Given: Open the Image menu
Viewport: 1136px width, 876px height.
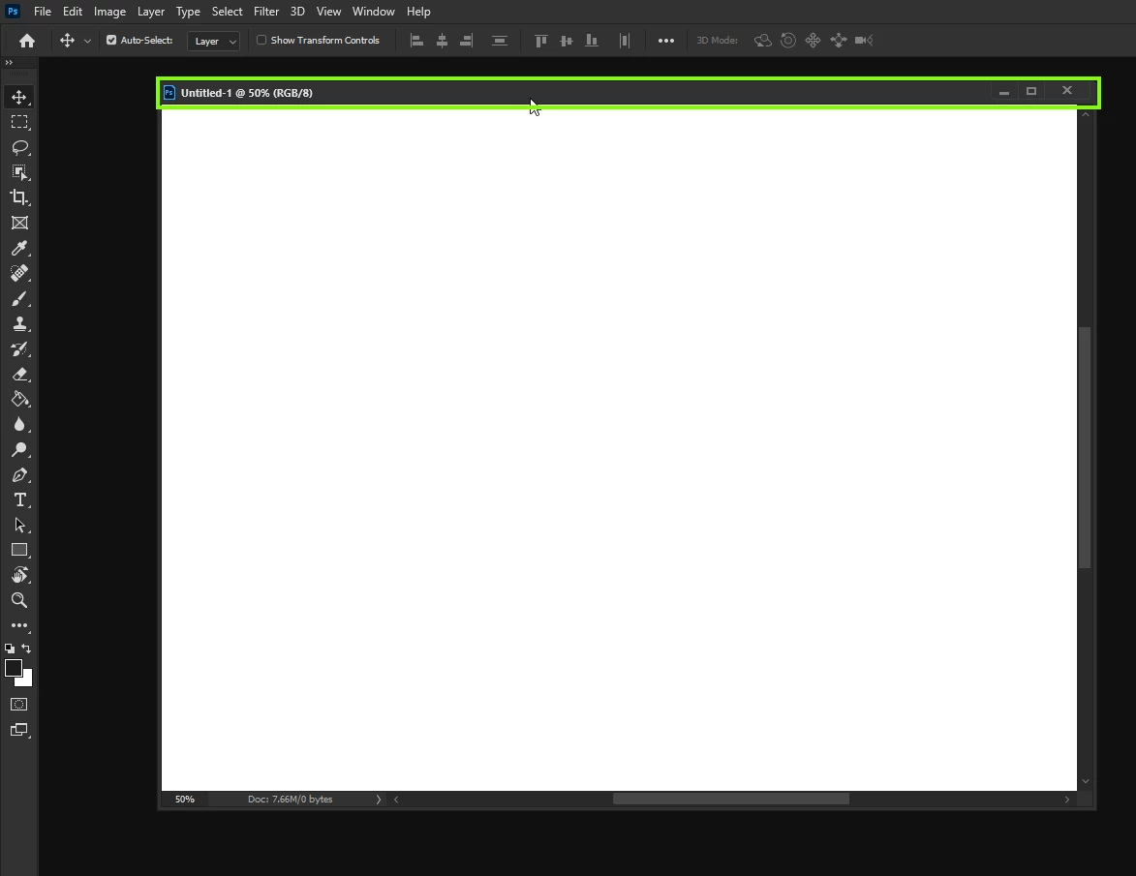Looking at the screenshot, I should (109, 12).
